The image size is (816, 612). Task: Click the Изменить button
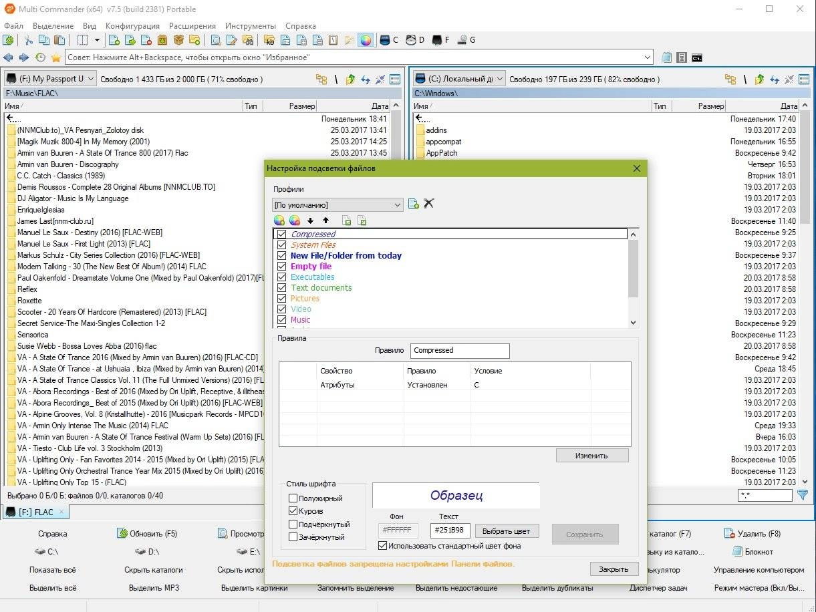tap(591, 456)
